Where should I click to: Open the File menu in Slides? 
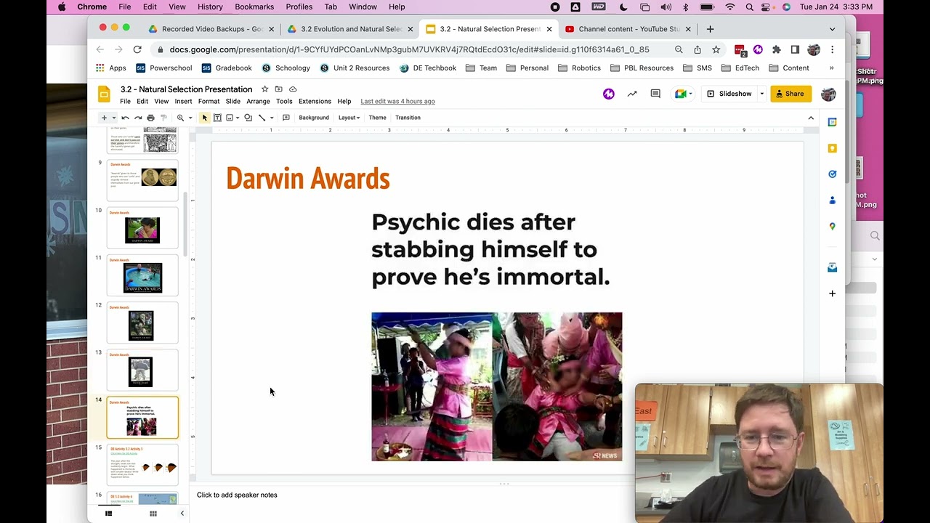(126, 102)
